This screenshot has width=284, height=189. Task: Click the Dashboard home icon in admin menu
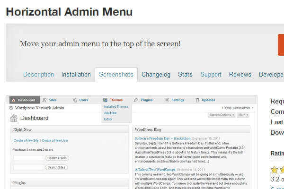(13, 100)
